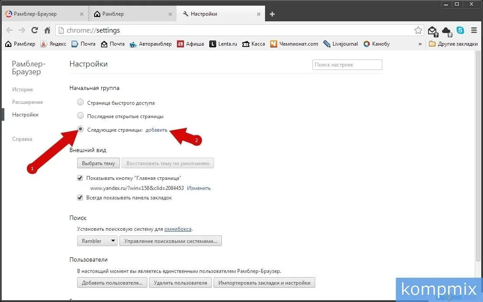Open История in the sidebar
This screenshot has width=483, height=302.
[23, 90]
